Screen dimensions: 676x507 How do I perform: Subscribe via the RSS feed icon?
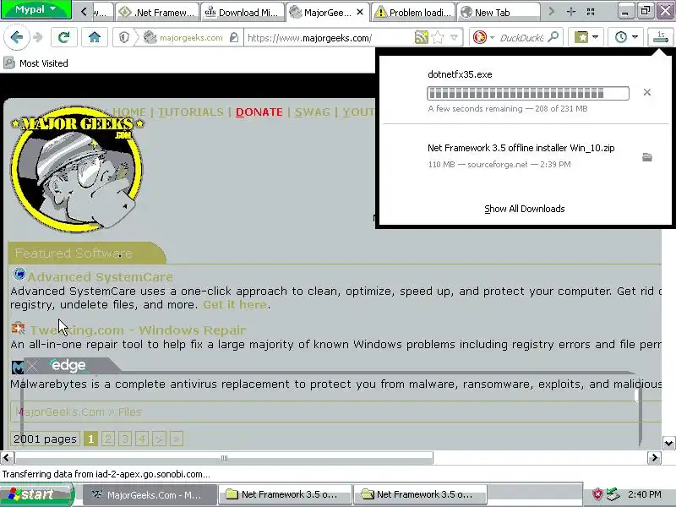[421, 38]
